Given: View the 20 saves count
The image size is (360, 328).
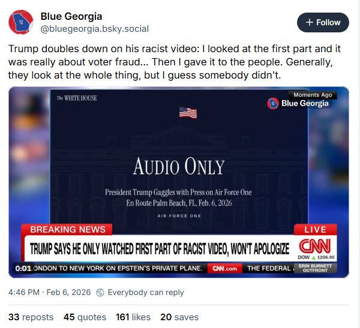Looking at the screenshot, I should click(179, 317).
